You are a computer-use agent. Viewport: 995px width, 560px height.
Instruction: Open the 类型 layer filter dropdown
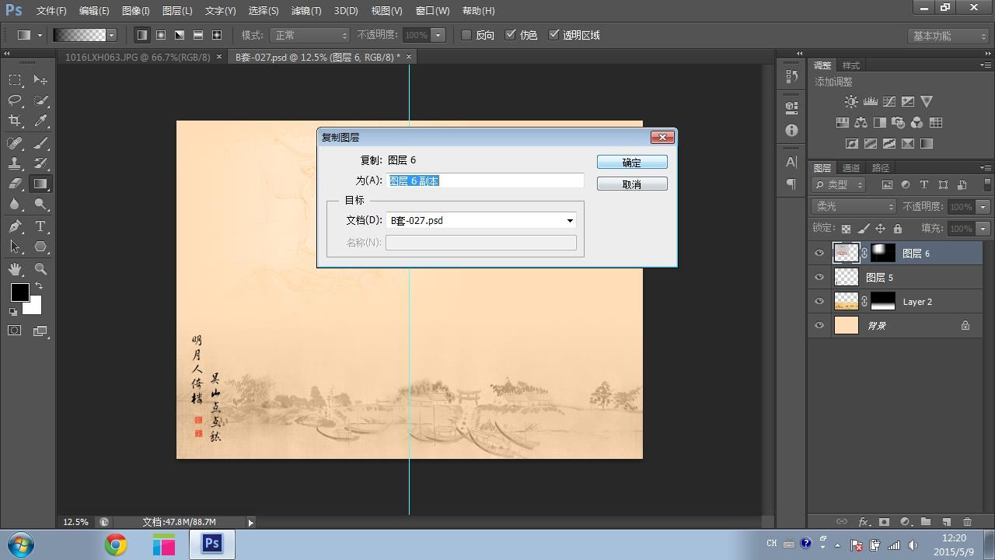[839, 185]
